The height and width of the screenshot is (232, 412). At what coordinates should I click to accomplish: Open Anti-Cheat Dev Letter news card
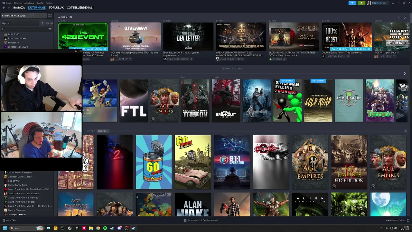(x=188, y=36)
